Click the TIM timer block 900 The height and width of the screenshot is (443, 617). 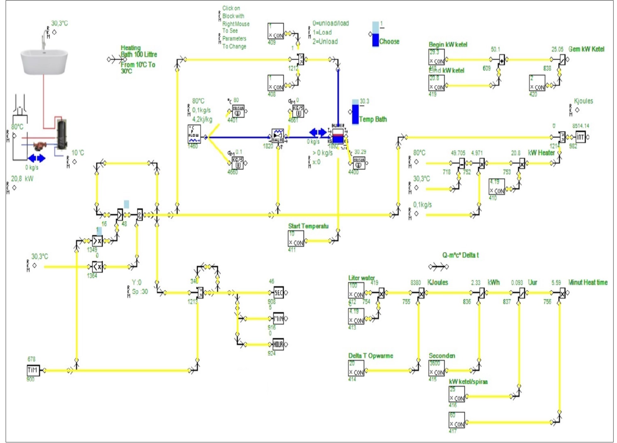pos(33,370)
